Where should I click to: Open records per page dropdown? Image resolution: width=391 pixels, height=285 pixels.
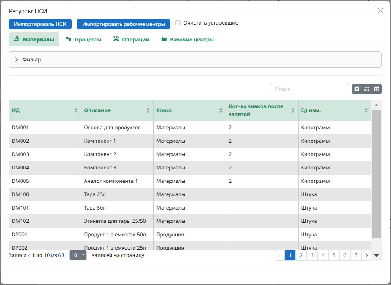(x=78, y=255)
